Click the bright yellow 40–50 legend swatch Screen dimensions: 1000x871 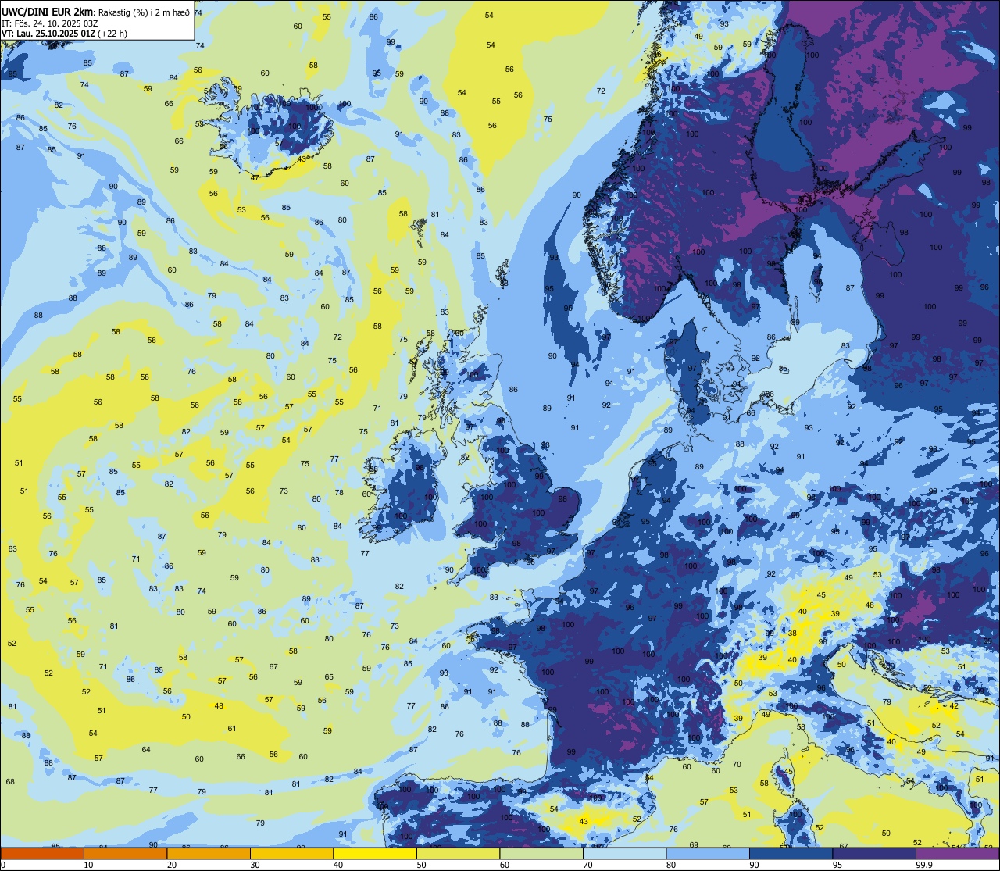(375, 853)
